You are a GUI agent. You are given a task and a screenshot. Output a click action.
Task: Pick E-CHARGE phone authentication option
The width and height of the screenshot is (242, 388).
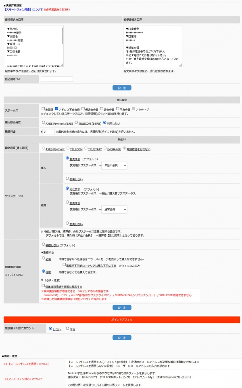tap(105, 148)
